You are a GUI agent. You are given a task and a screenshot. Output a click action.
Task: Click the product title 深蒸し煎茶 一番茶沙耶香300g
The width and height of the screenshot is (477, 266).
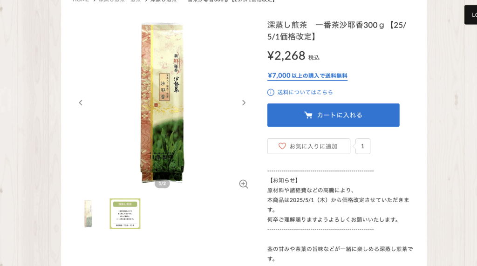tap(337, 31)
